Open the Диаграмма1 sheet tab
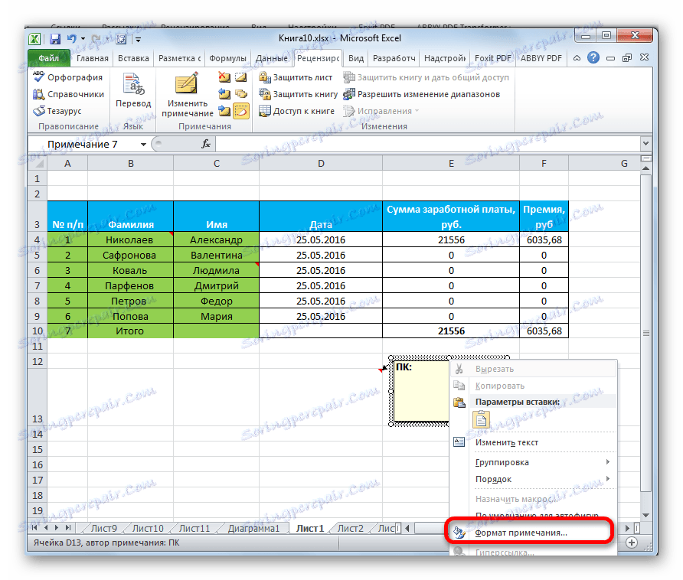Viewport: 683px width, 580px height. click(253, 528)
